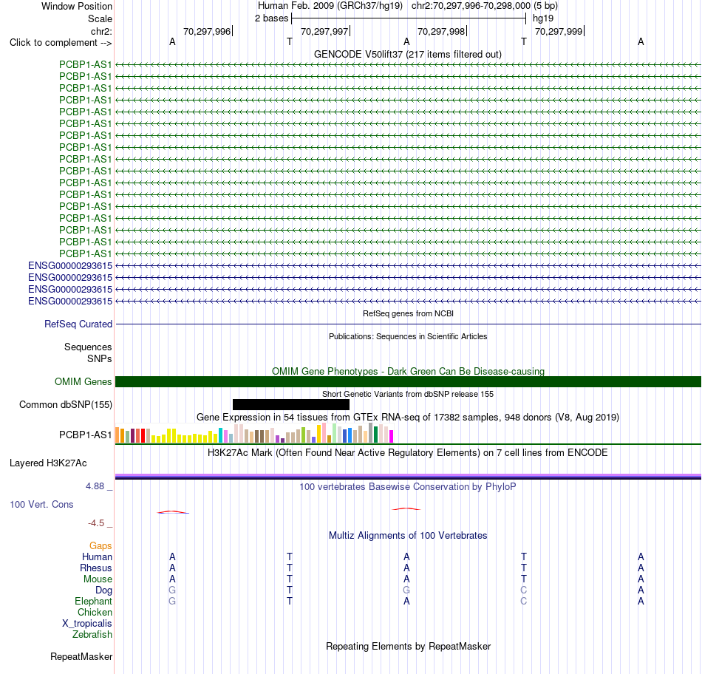Click the Scale label

click(100, 18)
